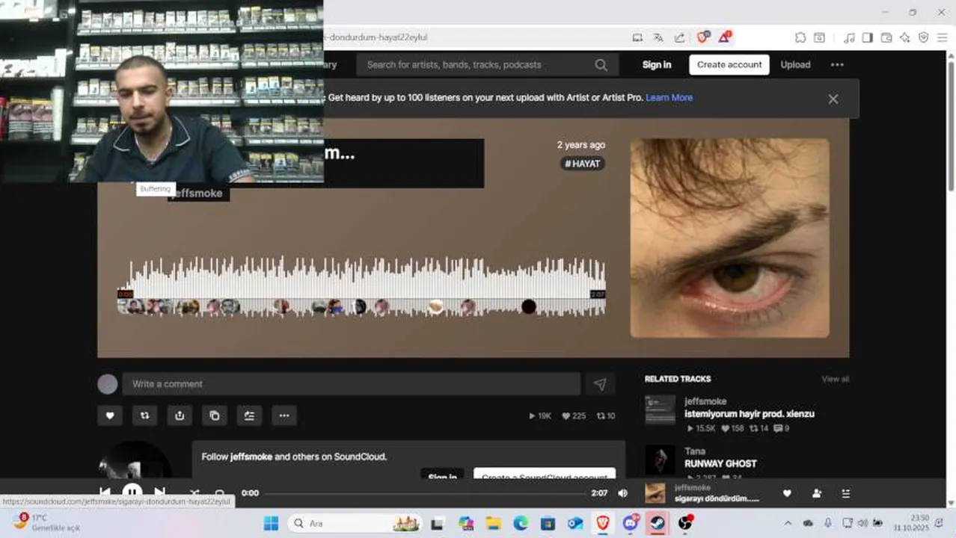Open the share button under the comment box

tap(180, 415)
